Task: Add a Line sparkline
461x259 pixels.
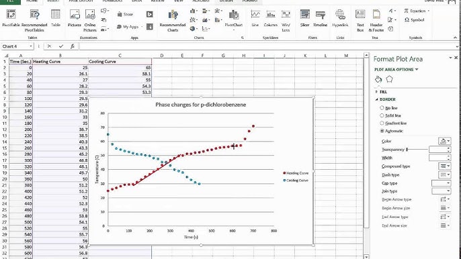Action: click(x=255, y=18)
